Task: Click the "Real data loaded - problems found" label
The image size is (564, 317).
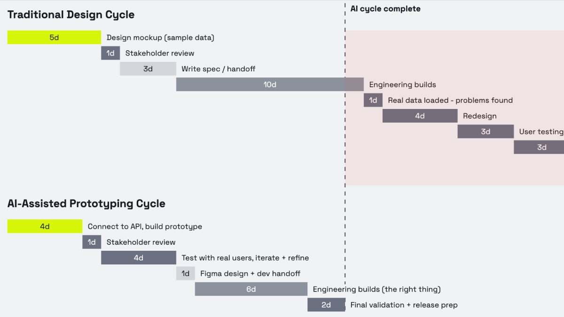Action: (450, 100)
